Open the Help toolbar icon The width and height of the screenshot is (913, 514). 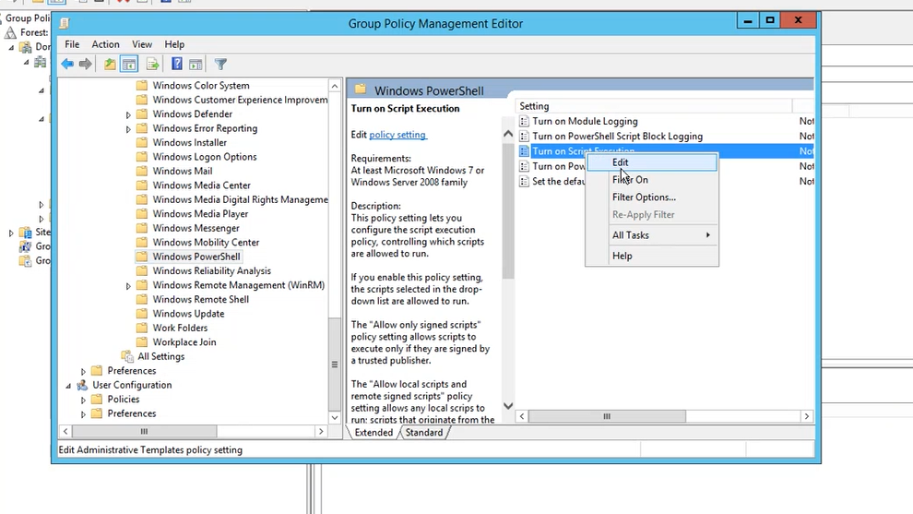point(176,64)
